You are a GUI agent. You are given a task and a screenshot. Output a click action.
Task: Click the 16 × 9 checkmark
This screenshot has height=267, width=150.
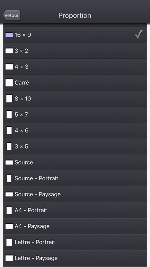point(139,35)
